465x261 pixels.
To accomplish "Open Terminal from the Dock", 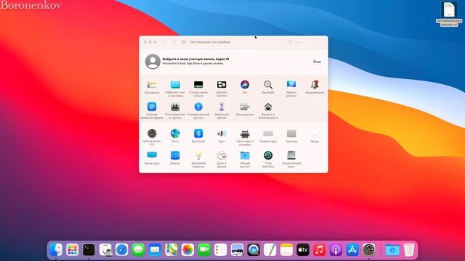I will [89, 250].
